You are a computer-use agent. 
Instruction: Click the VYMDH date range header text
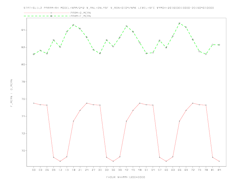tap(185, 8)
